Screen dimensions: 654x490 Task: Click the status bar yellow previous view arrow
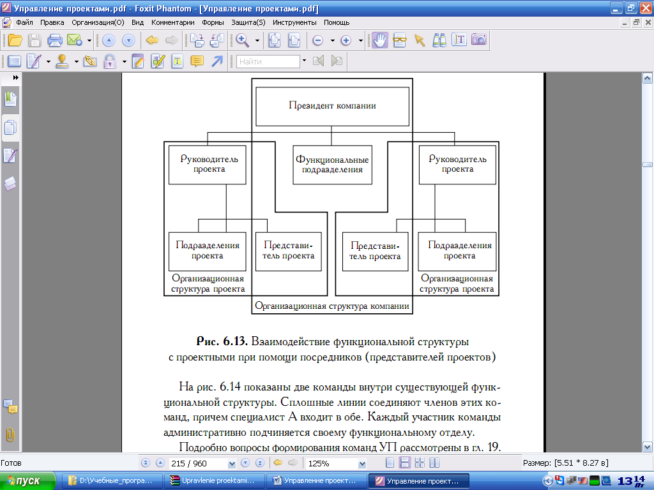(x=278, y=463)
